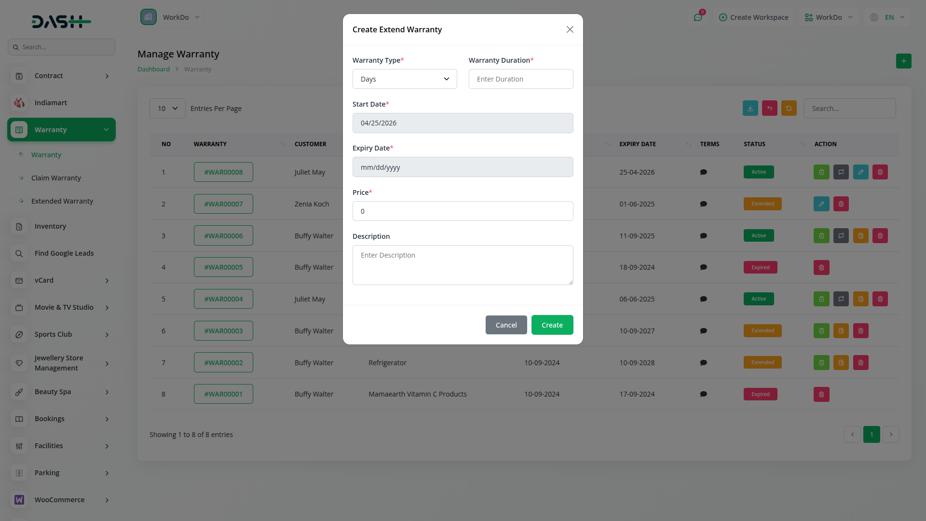Click the orange refresh icon near search
The image size is (926, 521).
tap(789, 109)
